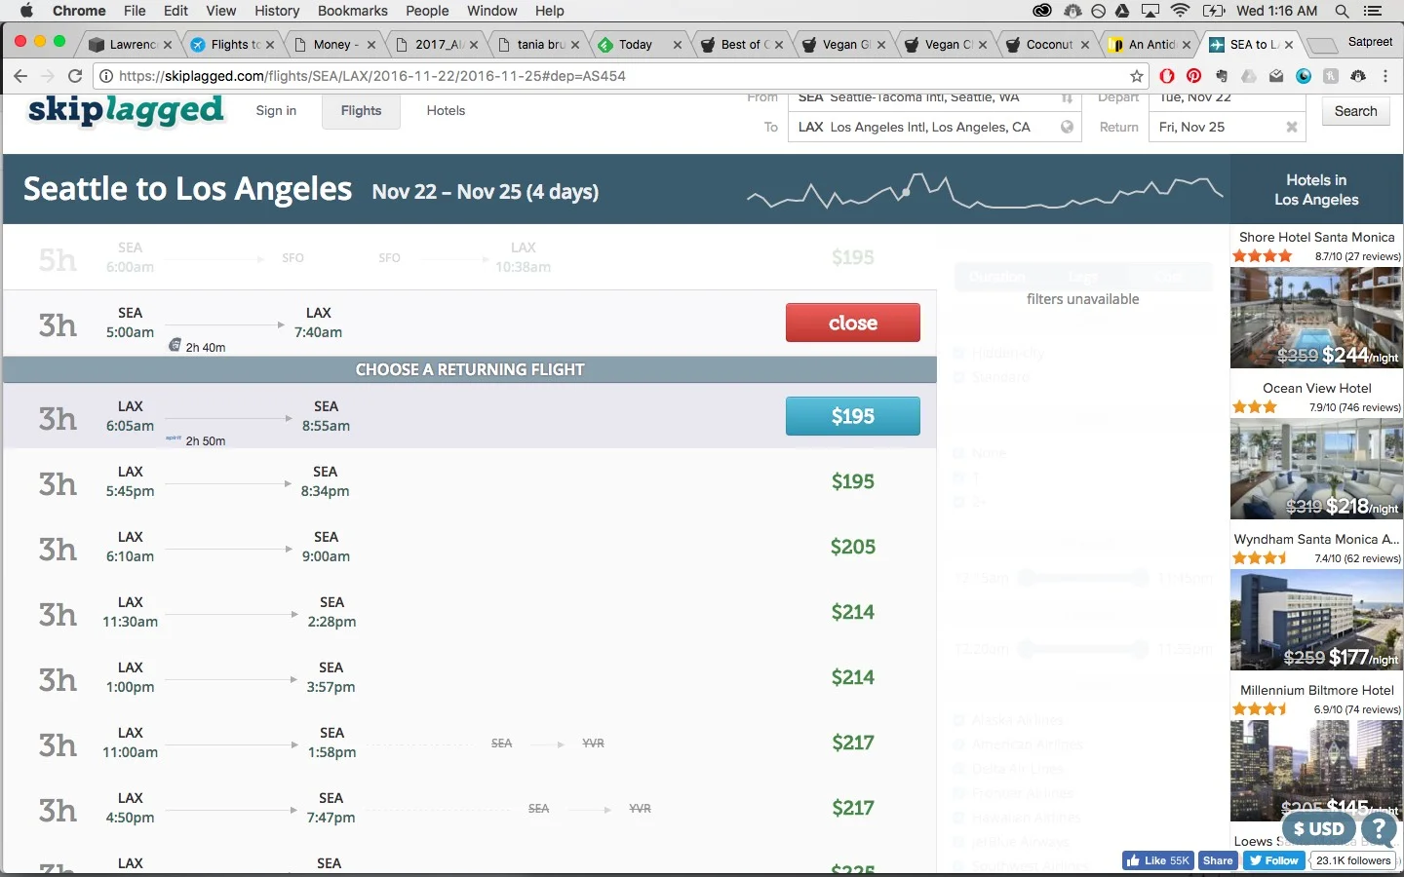Open the Satpreet profile switcher
1404x877 pixels.
(x=1370, y=42)
